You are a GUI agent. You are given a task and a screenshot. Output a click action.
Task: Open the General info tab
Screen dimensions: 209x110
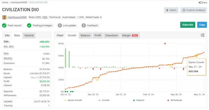(29, 35)
